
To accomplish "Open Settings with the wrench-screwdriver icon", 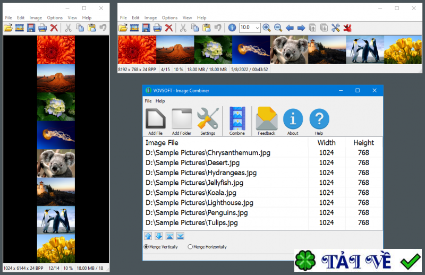I will (x=208, y=122).
